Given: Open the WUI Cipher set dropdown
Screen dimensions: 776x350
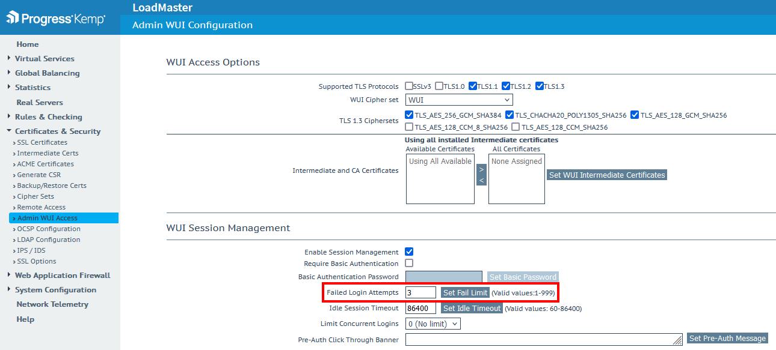Looking at the screenshot, I should click(x=459, y=100).
